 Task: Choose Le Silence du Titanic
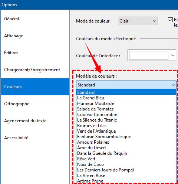tap(126, 120)
